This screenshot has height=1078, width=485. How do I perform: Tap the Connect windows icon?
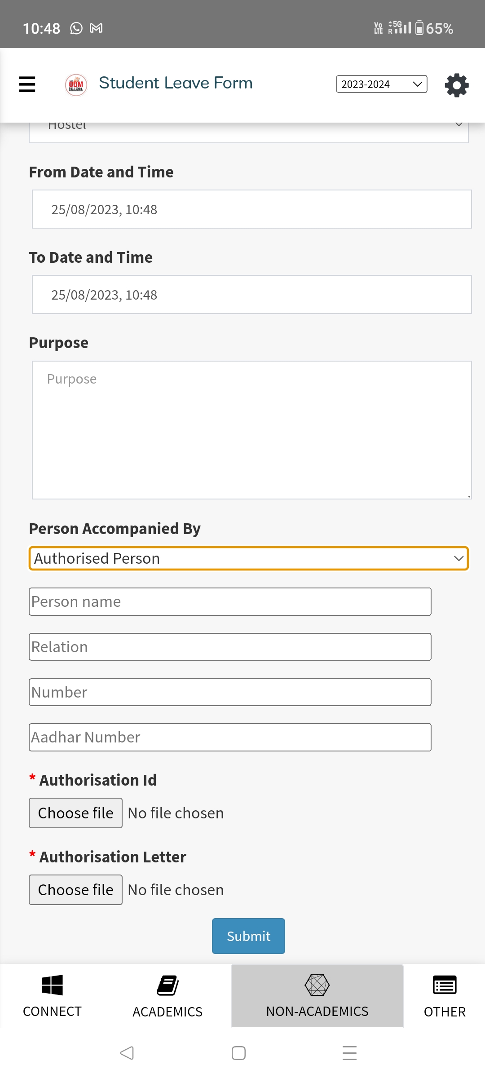[52, 985]
